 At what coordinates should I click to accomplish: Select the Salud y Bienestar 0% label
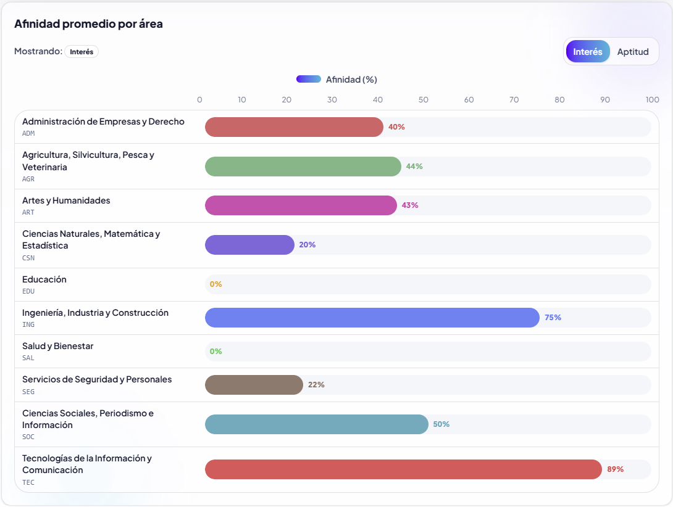(x=214, y=351)
